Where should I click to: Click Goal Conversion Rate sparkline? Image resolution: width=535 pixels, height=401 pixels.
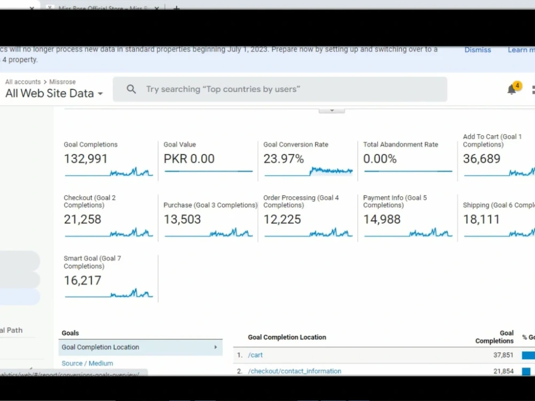(x=308, y=172)
